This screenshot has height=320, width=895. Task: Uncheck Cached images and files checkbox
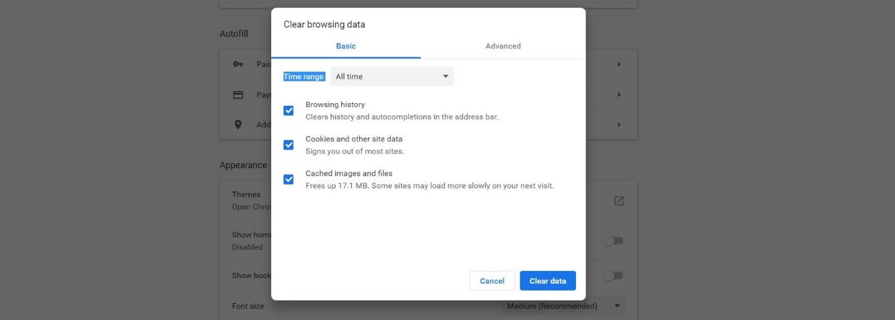click(x=289, y=179)
